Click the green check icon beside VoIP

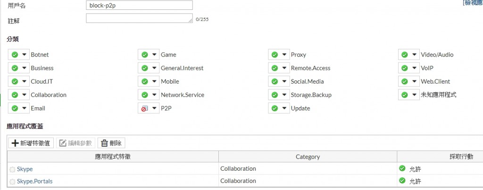405,68
